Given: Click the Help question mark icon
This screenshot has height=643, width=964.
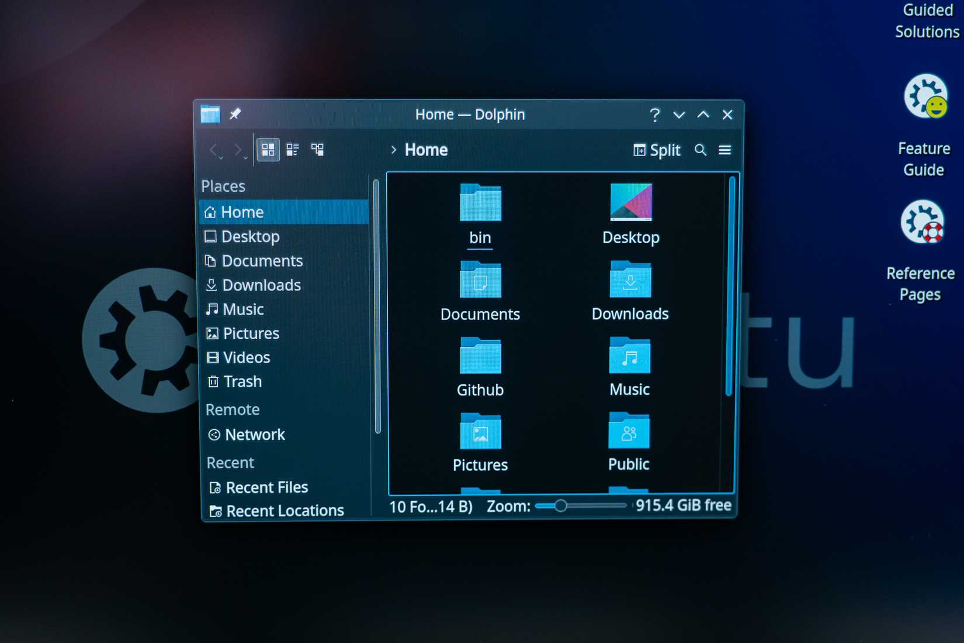Looking at the screenshot, I should [654, 115].
